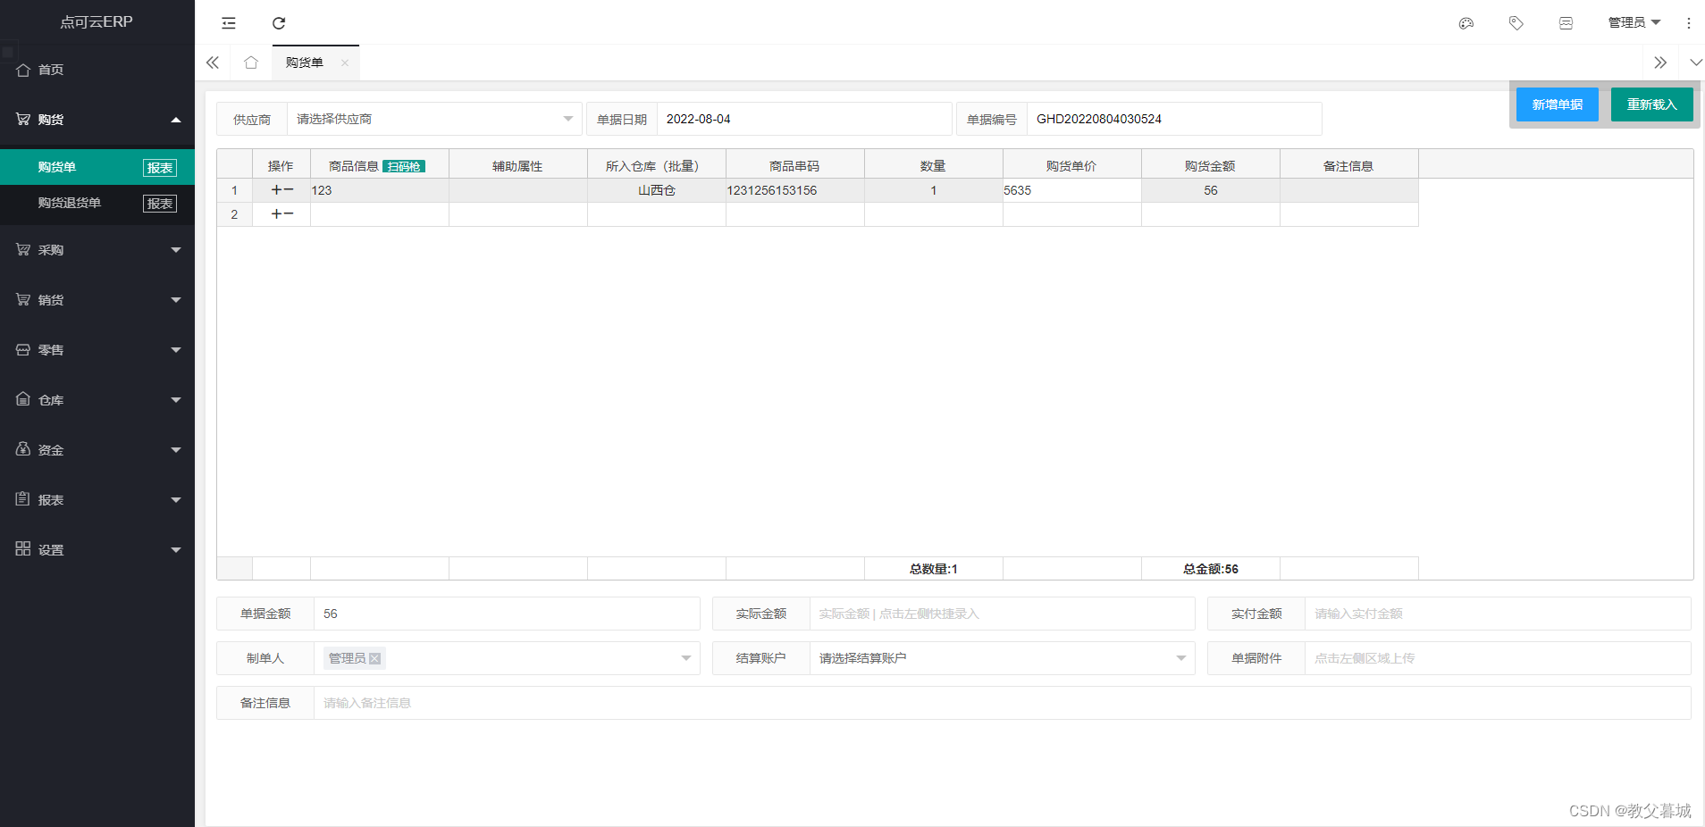Click the 实际金额 label for quick entry
Screen dimensions: 1705x827
click(761, 614)
